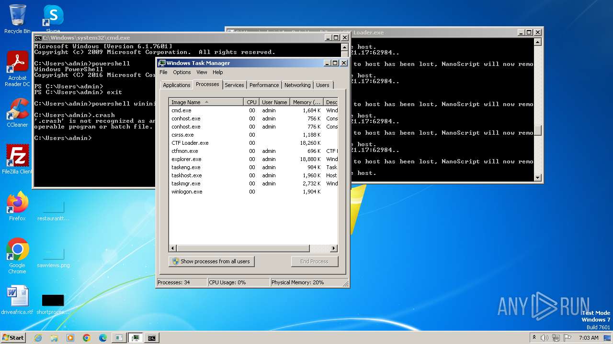The image size is (613, 344).
Task: Launch CCleaner from the desktop
Action: click(17, 113)
